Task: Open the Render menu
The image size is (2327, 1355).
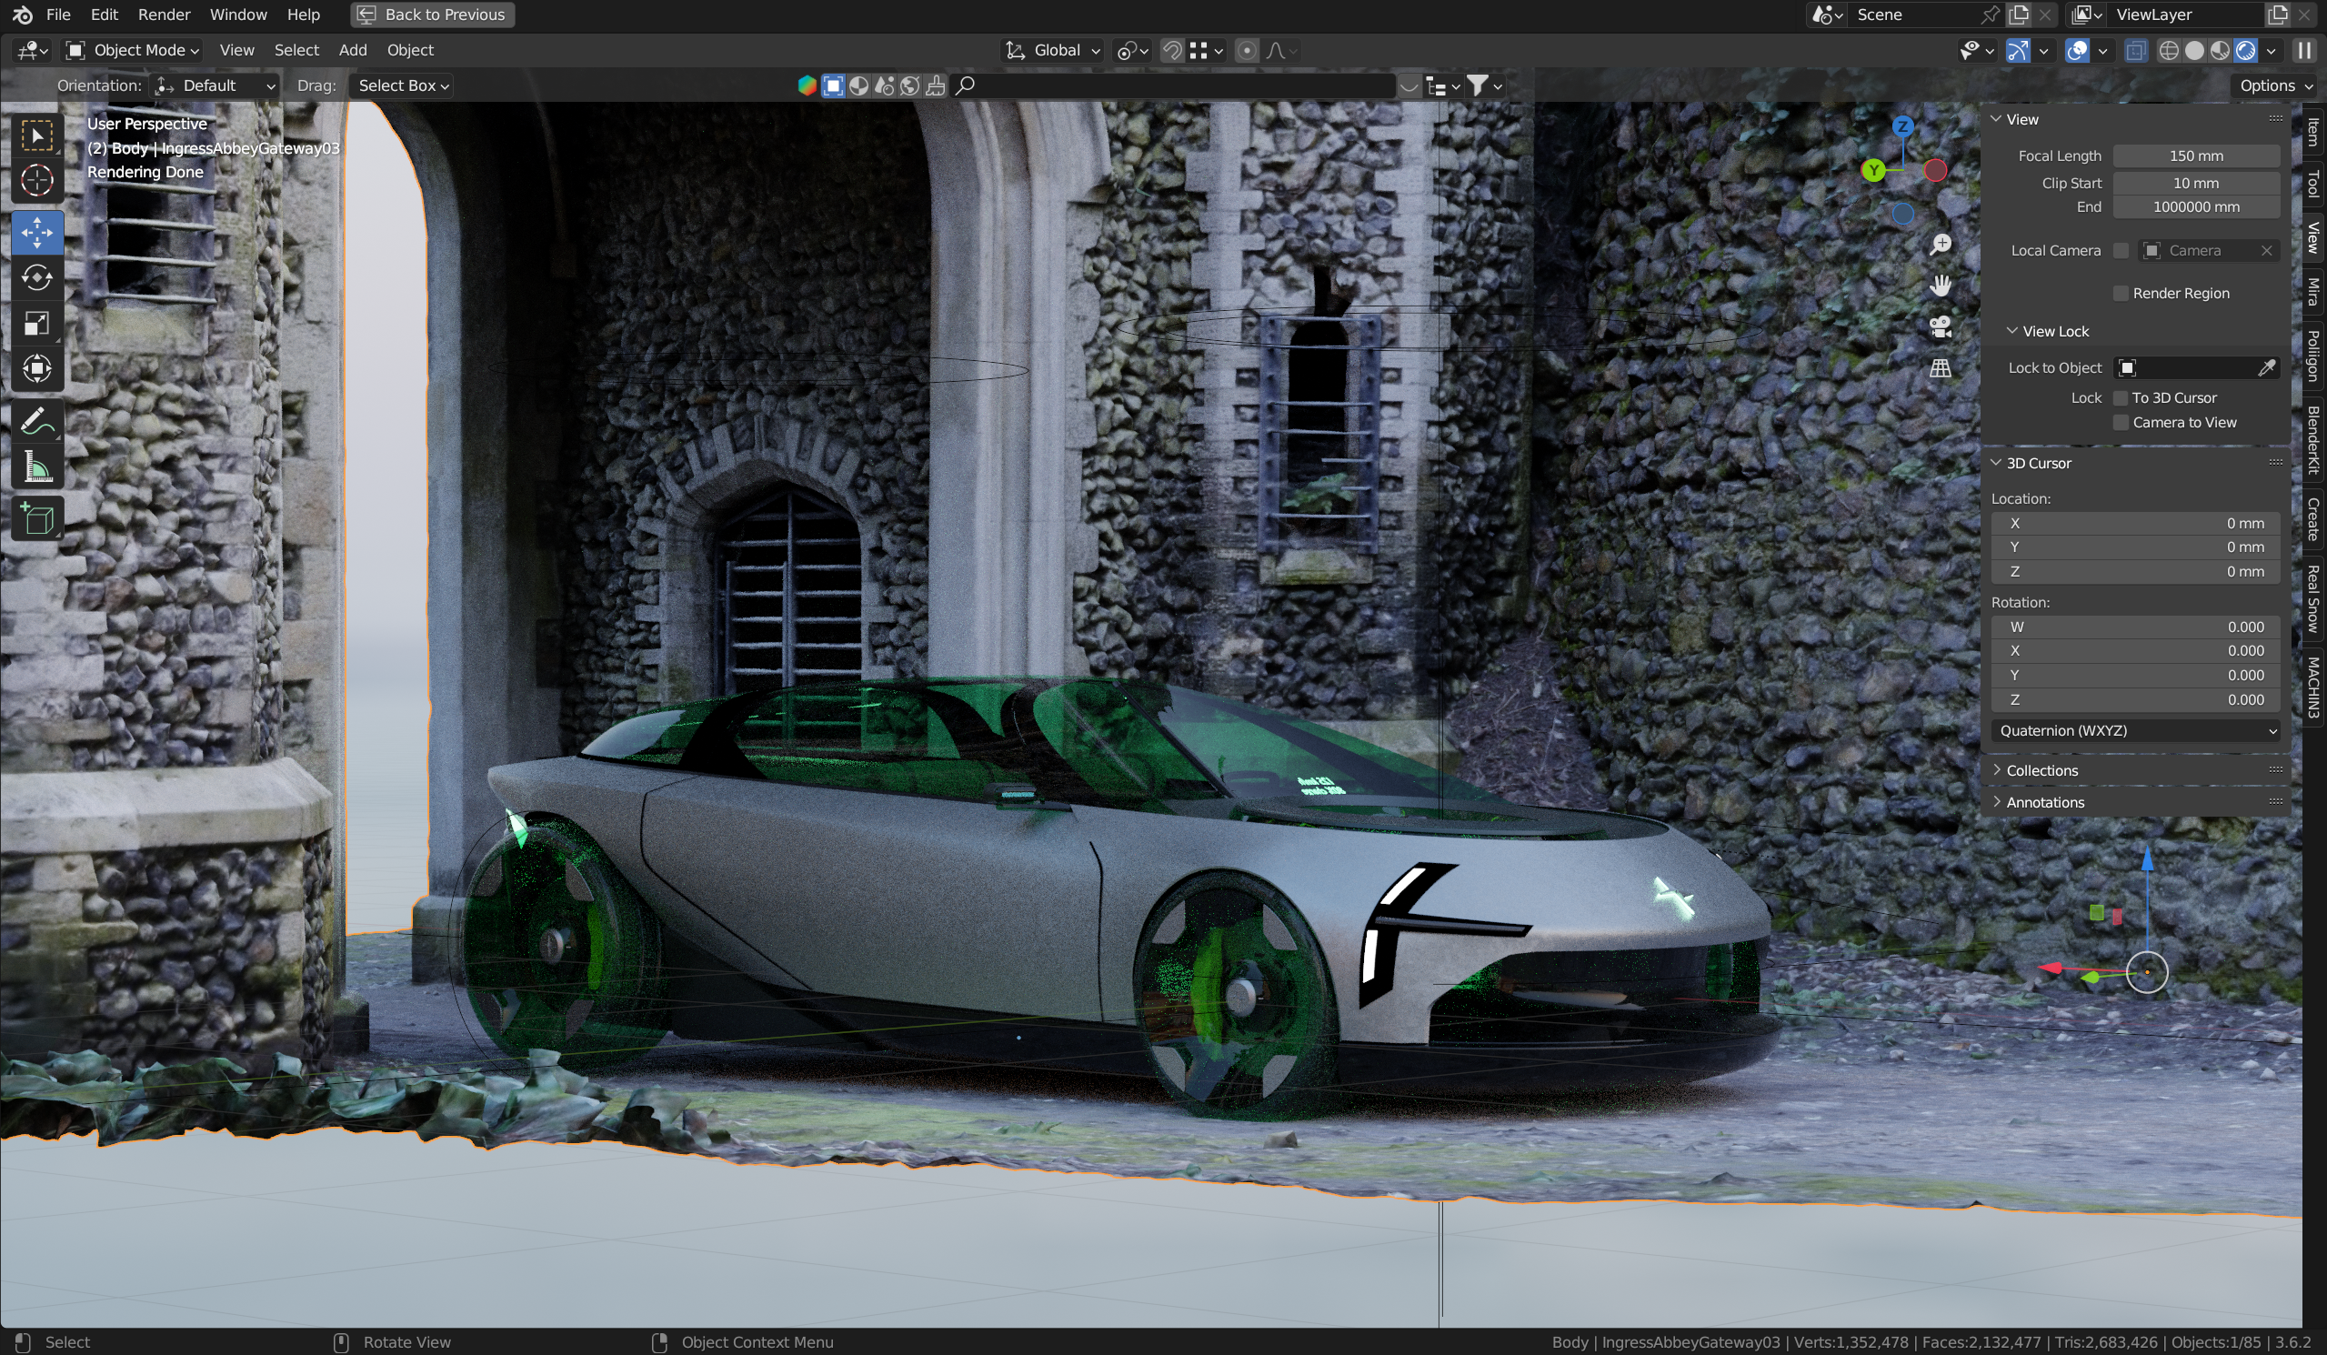Action: click(x=165, y=15)
